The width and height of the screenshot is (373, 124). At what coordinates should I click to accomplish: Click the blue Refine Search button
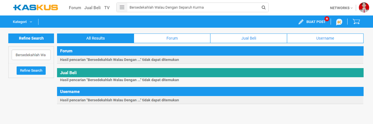click(x=31, y=70)
